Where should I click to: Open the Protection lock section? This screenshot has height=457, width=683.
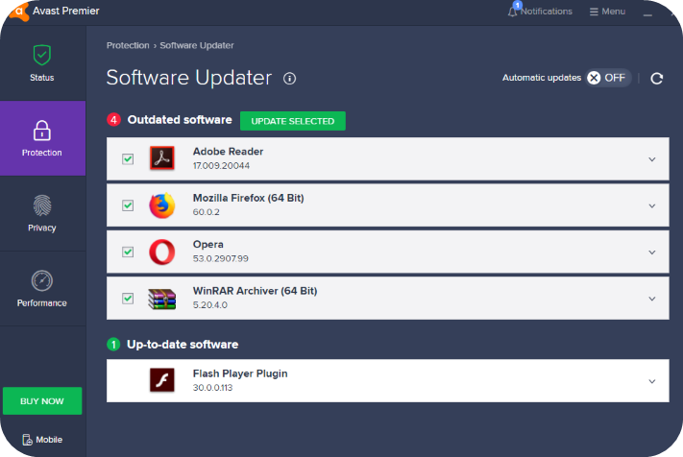[42, 138]
